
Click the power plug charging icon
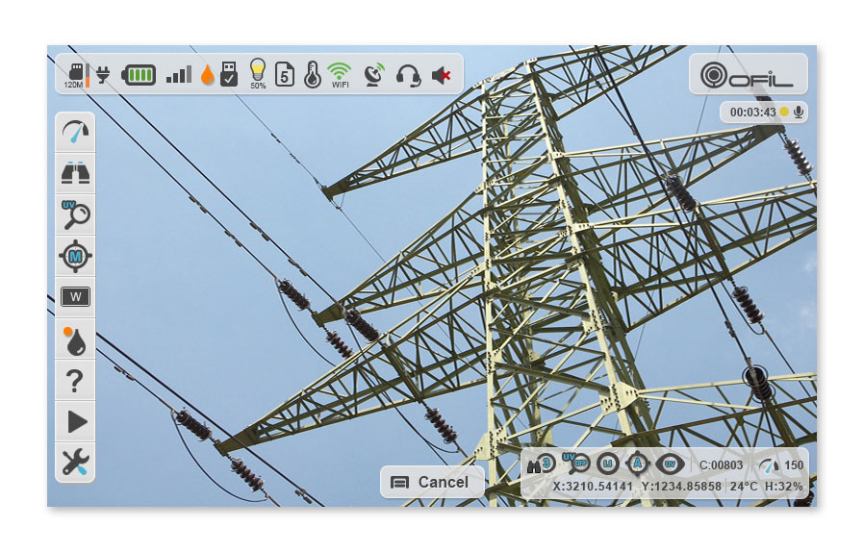103,74
